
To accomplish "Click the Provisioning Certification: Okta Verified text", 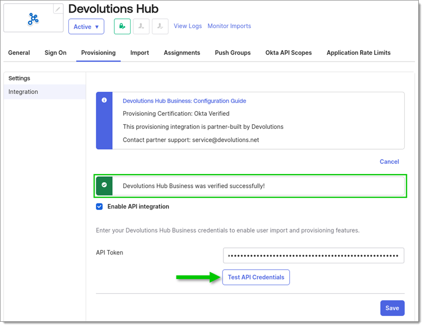I will point(176,113).
